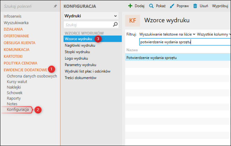The width and height of the screenshot is (231, 146).
Task: Click the trash Usuń icon
Action: (195, 6)
